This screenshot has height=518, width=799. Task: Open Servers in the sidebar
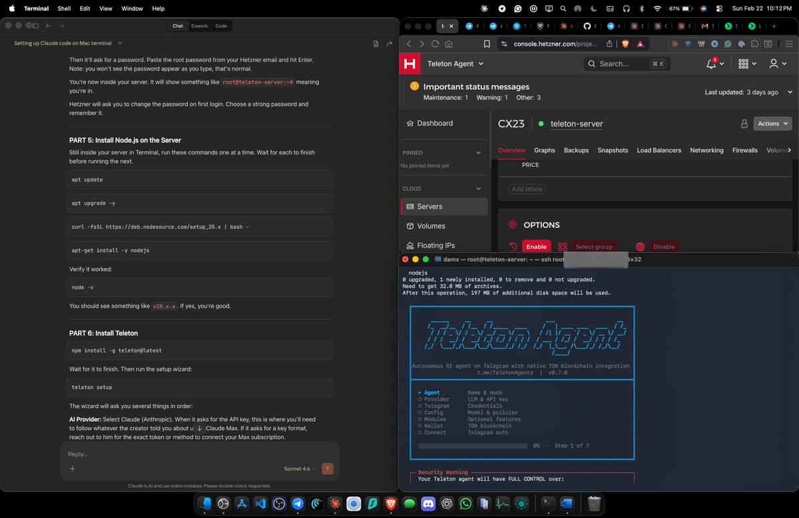pos(443,207)
